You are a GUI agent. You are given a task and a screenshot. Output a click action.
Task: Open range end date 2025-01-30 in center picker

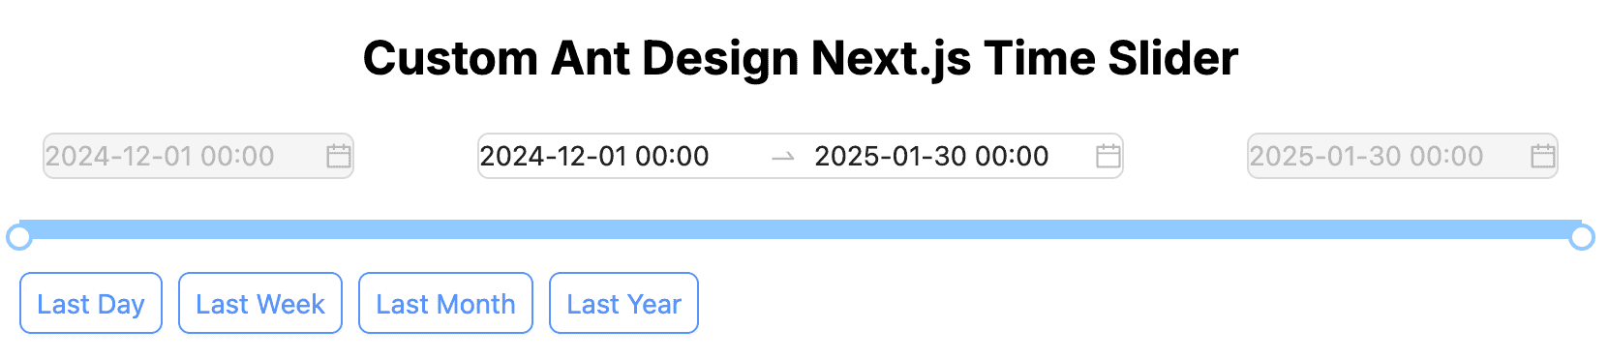click(931, 156)
